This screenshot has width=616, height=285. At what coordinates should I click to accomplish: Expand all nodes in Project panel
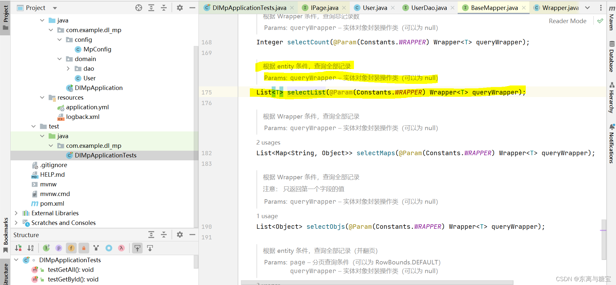pos(151,8)
